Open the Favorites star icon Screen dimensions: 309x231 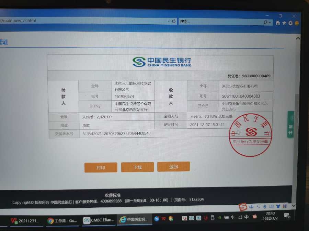pos(284,23)
